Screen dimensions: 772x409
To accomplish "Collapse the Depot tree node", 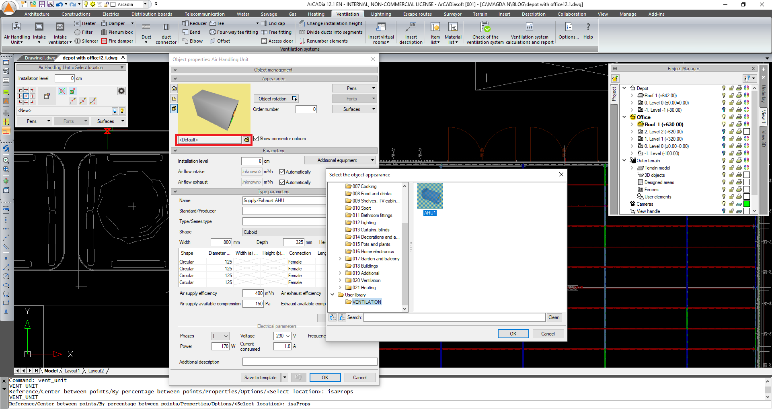I will [x=624, y=88].
